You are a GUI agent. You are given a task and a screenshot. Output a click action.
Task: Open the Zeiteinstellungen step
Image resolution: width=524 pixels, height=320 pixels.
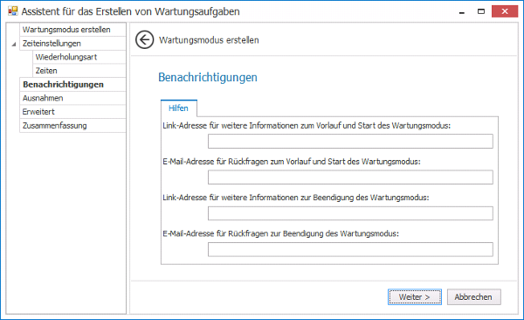[72, 43]
